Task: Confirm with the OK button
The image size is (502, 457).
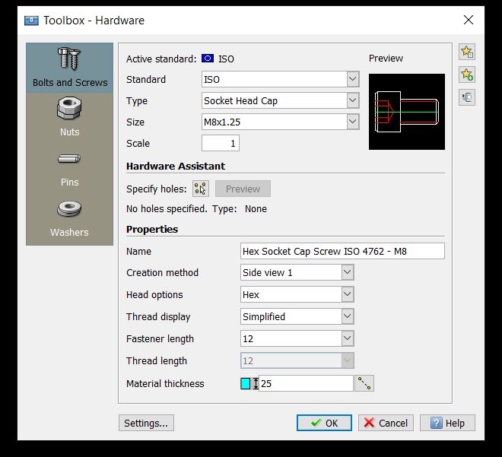Action: click(324, 423)
